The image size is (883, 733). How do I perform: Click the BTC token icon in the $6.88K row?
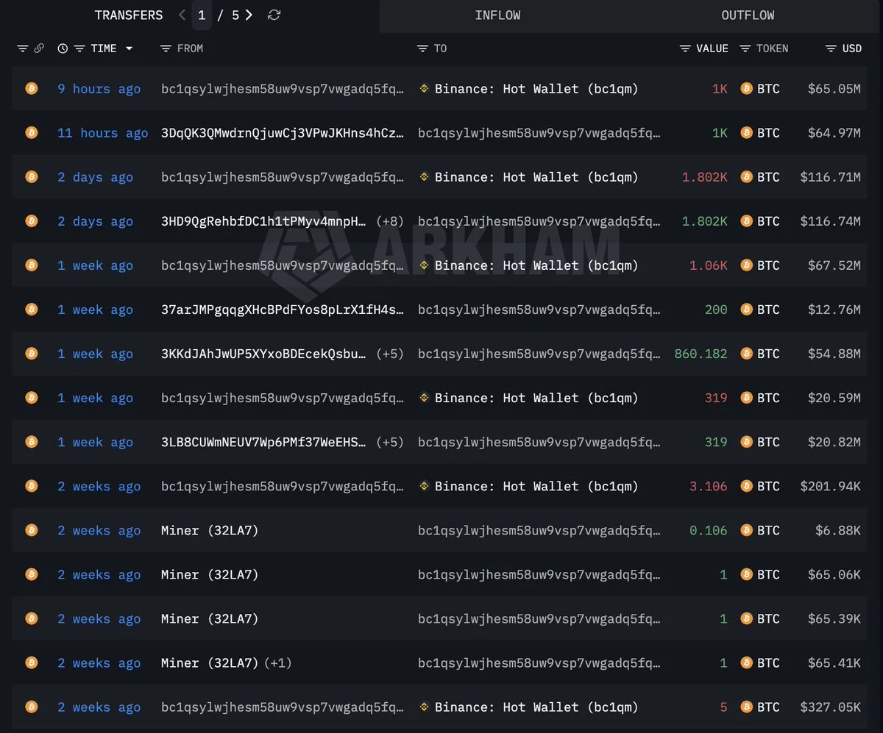point(747,530)
